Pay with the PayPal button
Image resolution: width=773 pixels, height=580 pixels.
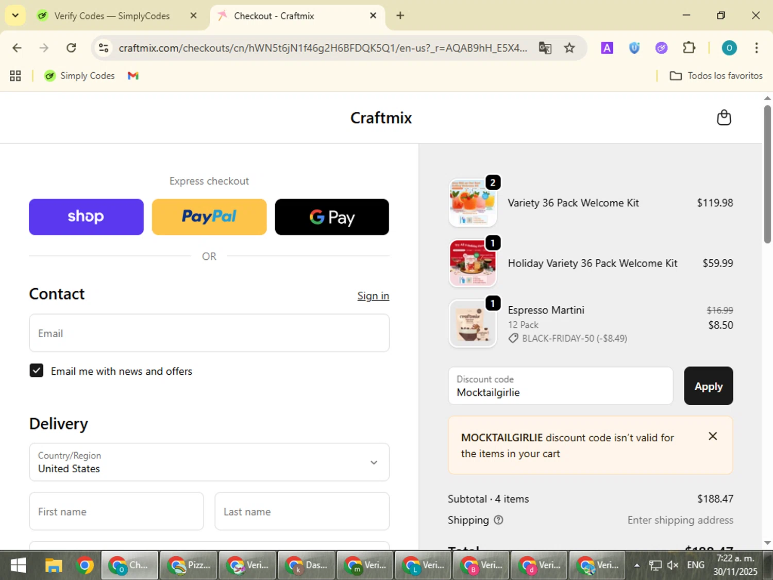[209, 217]
